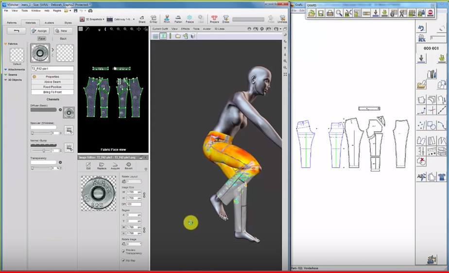
Task: Activate the Freeze tool
Action: pos(190,18)
